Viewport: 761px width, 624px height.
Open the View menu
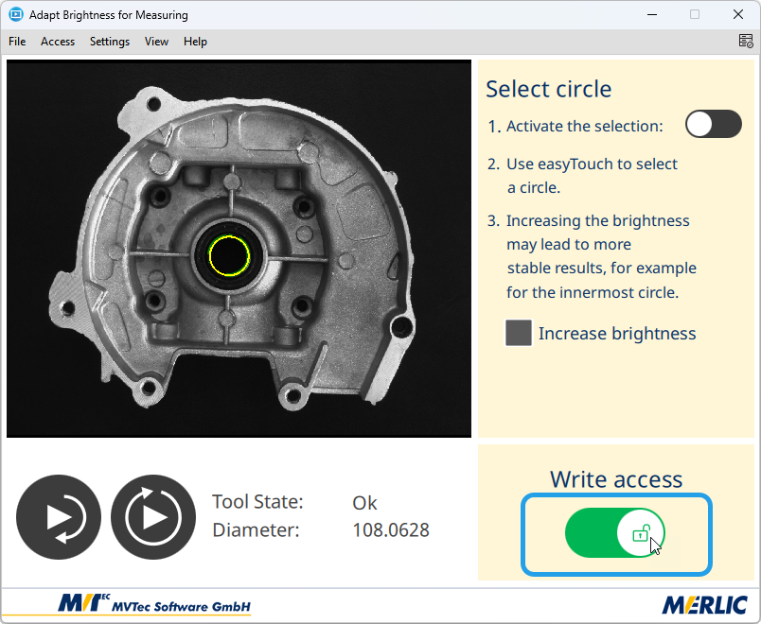(156, 42)
